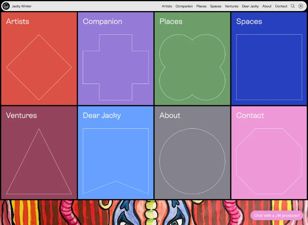
Task: Open Contact in the top navigation
Action: [x=281, y=6]
